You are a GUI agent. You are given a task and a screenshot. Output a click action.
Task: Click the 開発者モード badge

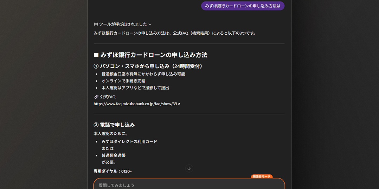tap(262, 176)
